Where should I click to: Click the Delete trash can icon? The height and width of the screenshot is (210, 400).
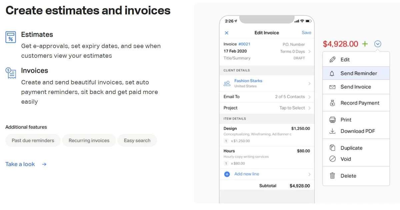[332, 176]
